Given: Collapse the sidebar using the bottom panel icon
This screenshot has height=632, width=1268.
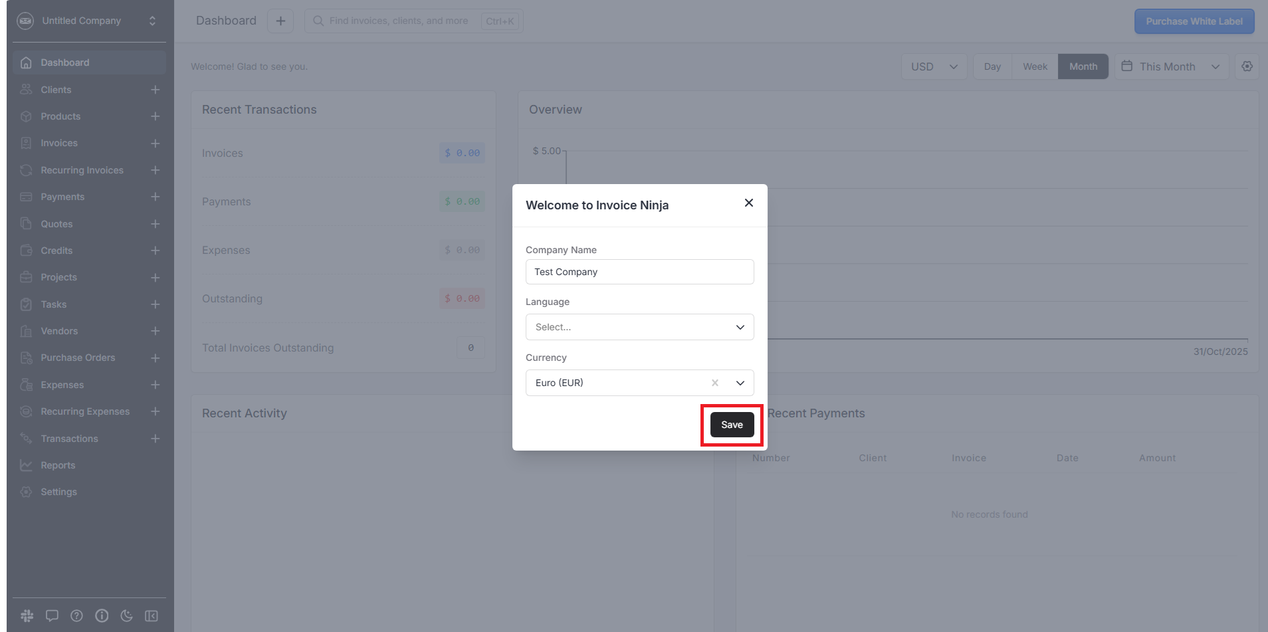Looking at the screenshot, I should coord(152,616).
